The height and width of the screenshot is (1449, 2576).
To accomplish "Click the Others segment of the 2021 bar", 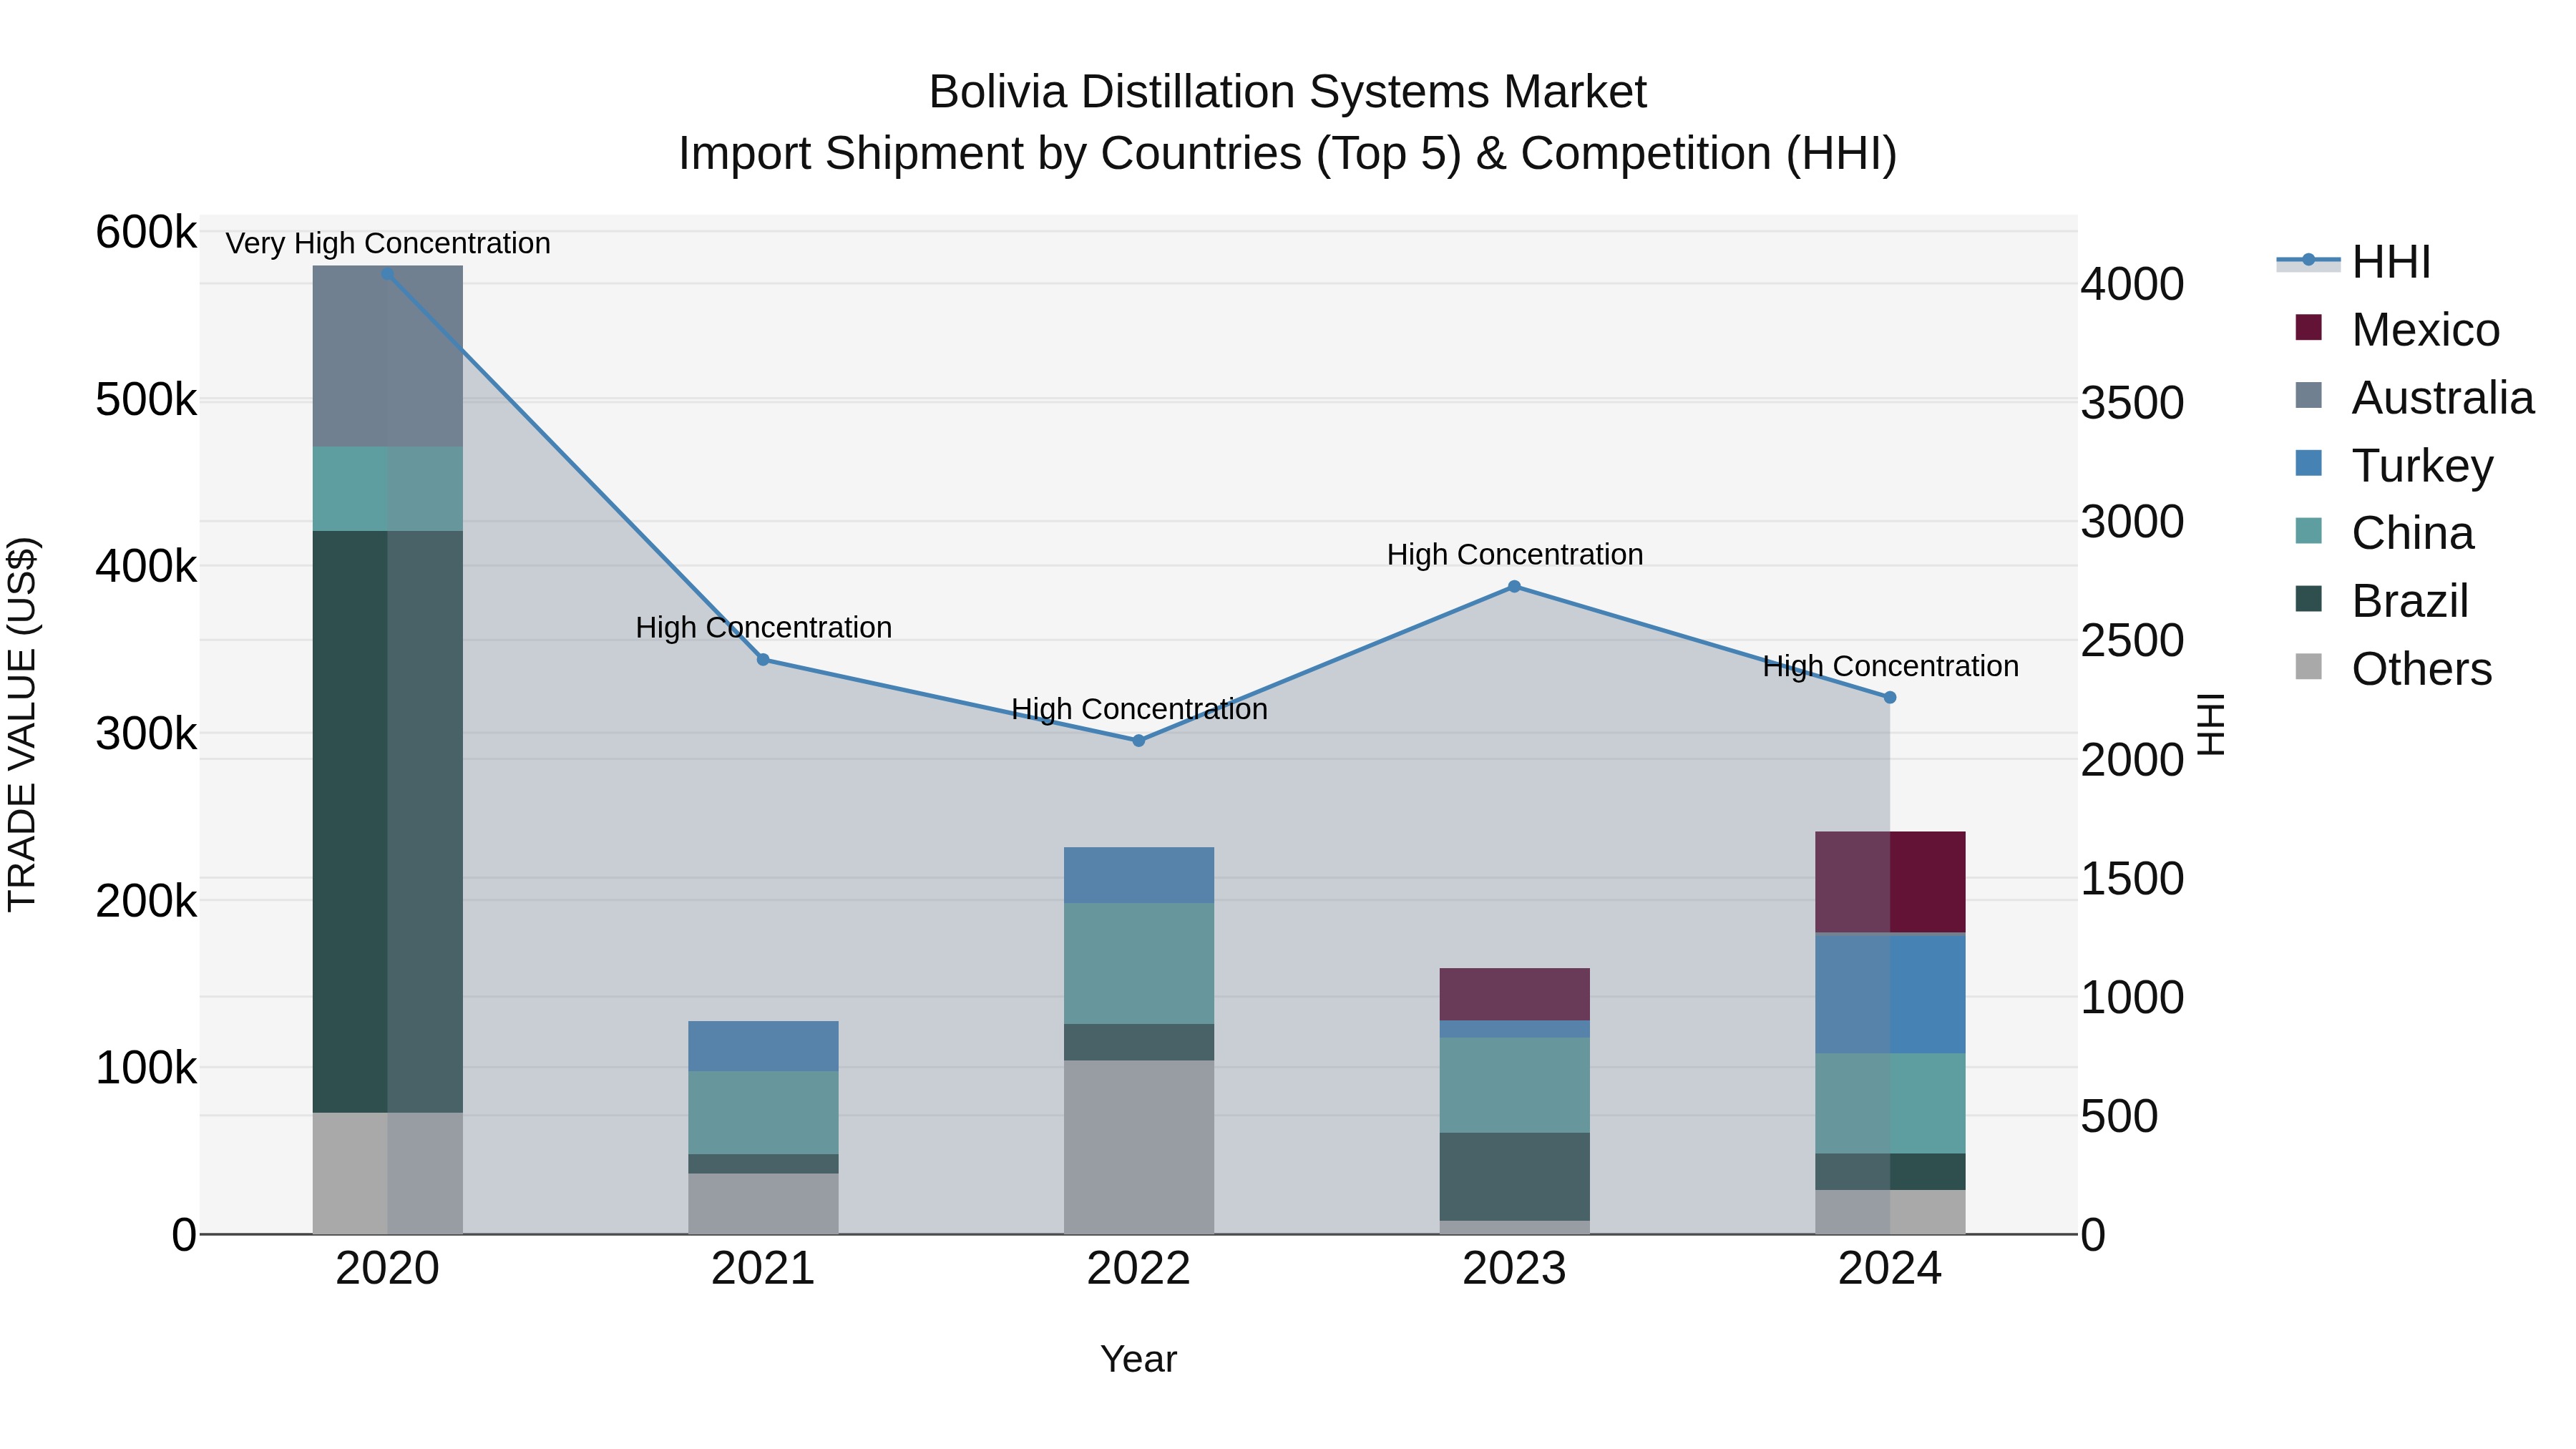I will (763, 1204).
